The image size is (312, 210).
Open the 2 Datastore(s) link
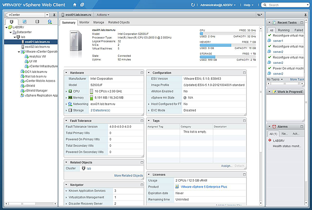[100, 110]
